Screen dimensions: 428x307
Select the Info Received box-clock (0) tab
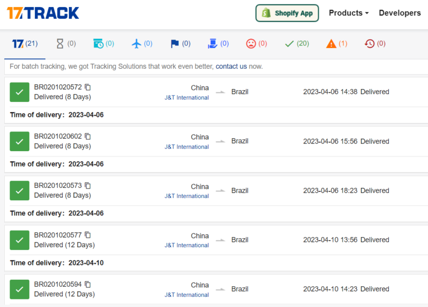point(104,44)
